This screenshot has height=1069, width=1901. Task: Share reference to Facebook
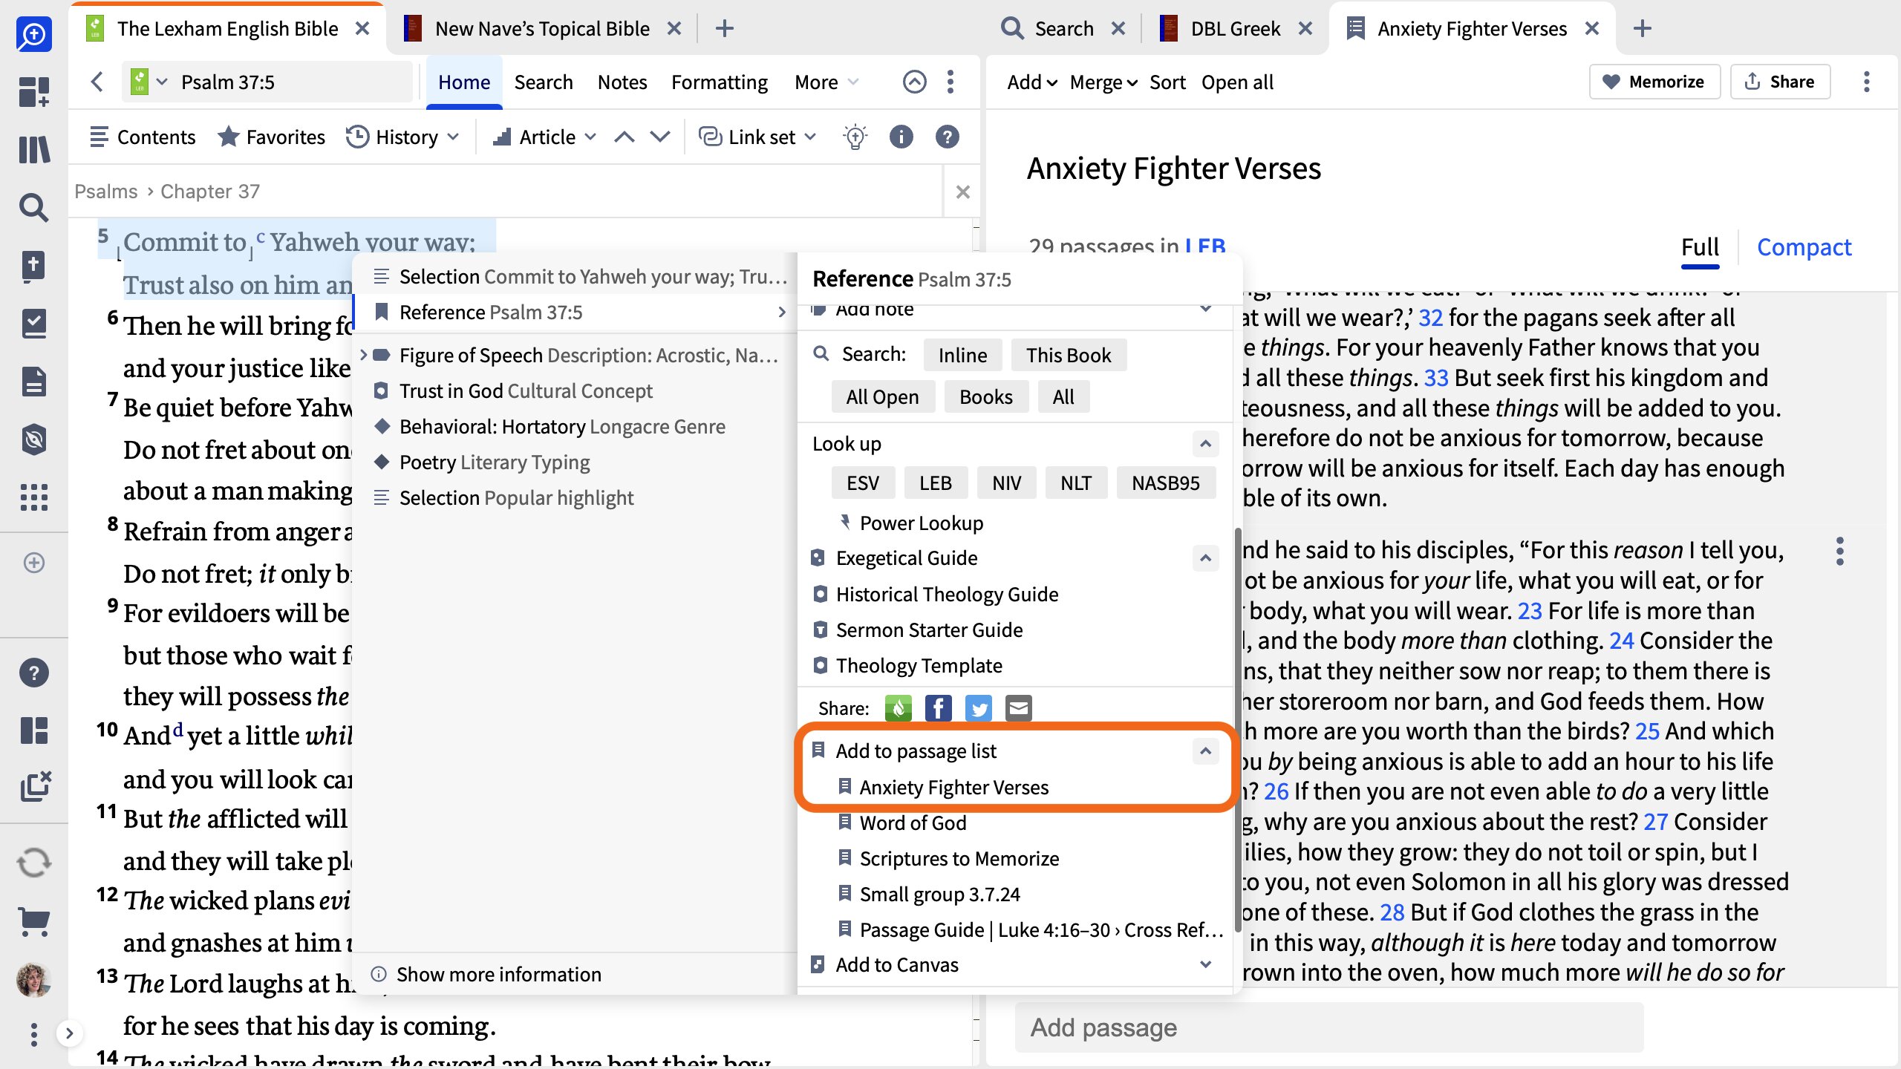click(939, 708)
